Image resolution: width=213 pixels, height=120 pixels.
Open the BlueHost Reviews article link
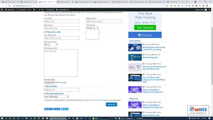click(x=150, y=57)
